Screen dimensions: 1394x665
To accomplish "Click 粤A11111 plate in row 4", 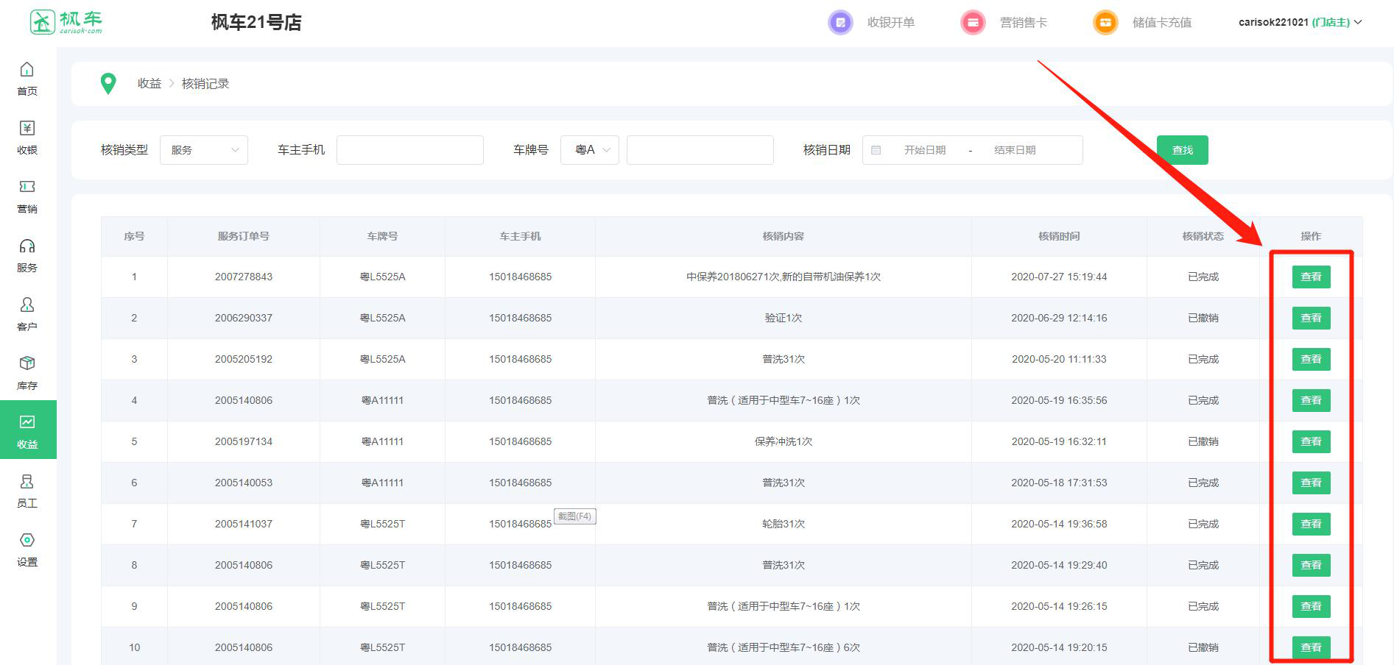I will (x=382, y=400).
